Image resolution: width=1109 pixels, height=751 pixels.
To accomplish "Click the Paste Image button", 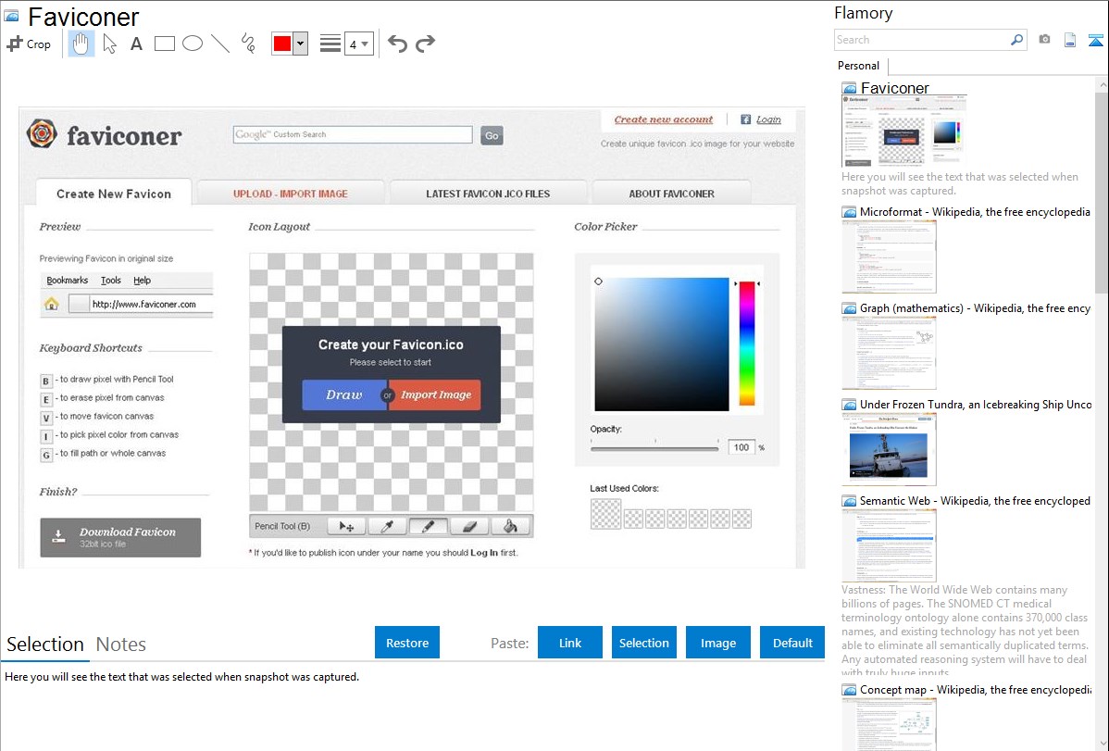I will pyautogui.click(x=717, y=643).
